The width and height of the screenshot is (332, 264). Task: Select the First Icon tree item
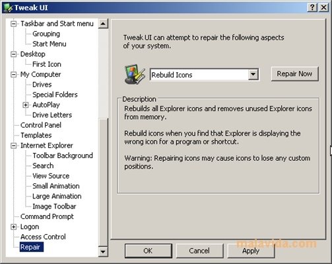[47, 64]
